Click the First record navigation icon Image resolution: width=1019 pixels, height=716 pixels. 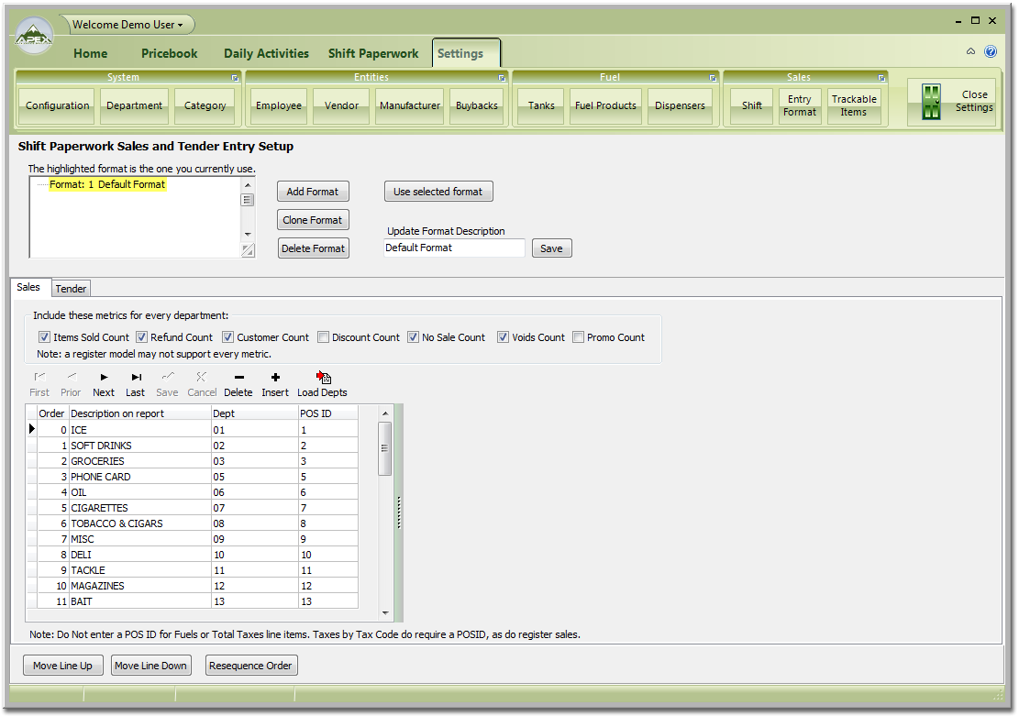[x=39, y=377]
